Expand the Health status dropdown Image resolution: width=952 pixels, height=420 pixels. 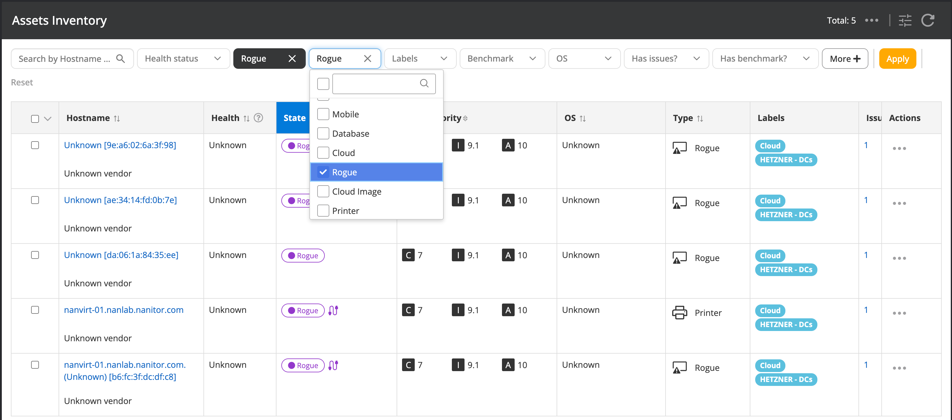[183, 58]
